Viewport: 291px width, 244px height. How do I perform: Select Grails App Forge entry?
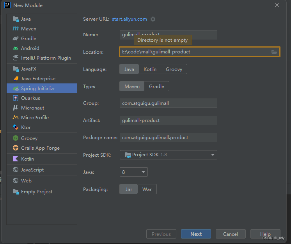42,148
